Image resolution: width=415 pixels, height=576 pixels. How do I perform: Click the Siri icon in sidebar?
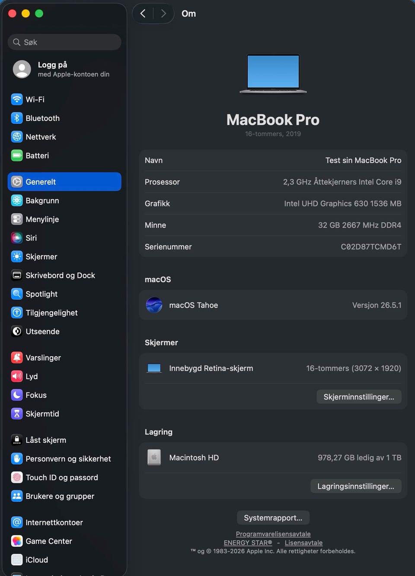(17, 238)
